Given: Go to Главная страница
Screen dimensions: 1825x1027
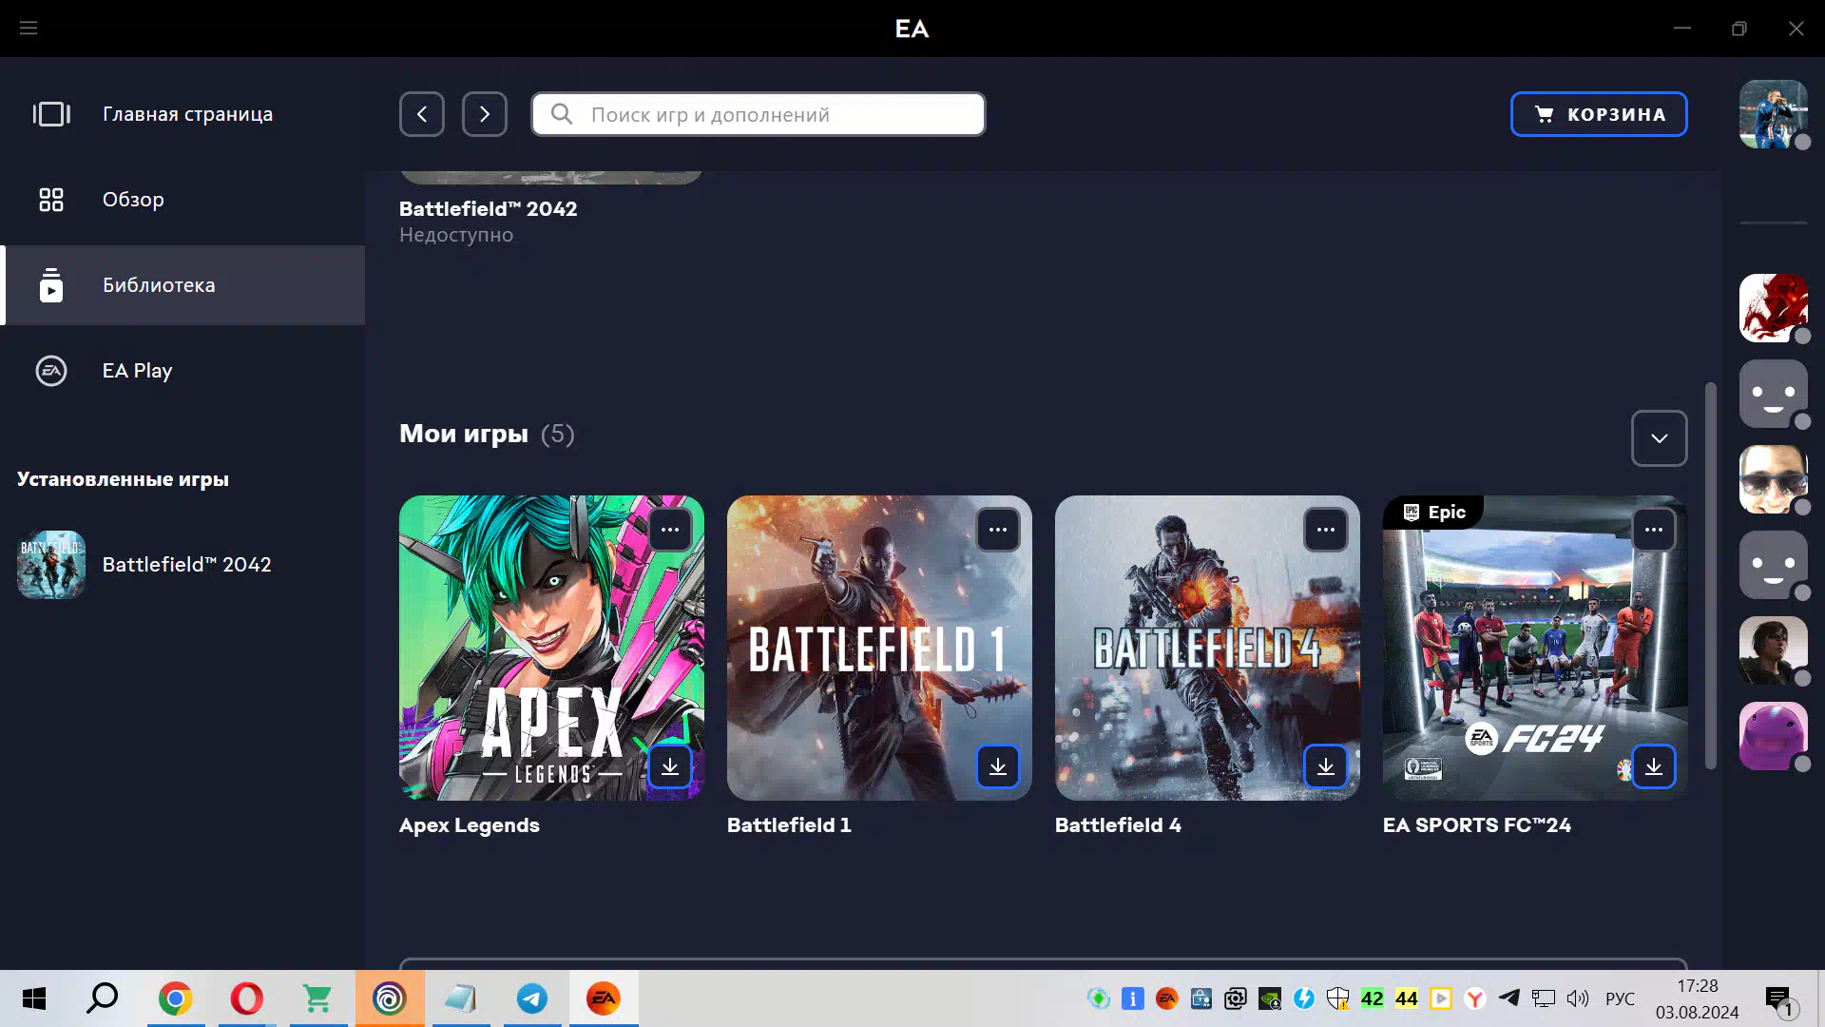Looking at the screenshot, I should coord(182,114).
